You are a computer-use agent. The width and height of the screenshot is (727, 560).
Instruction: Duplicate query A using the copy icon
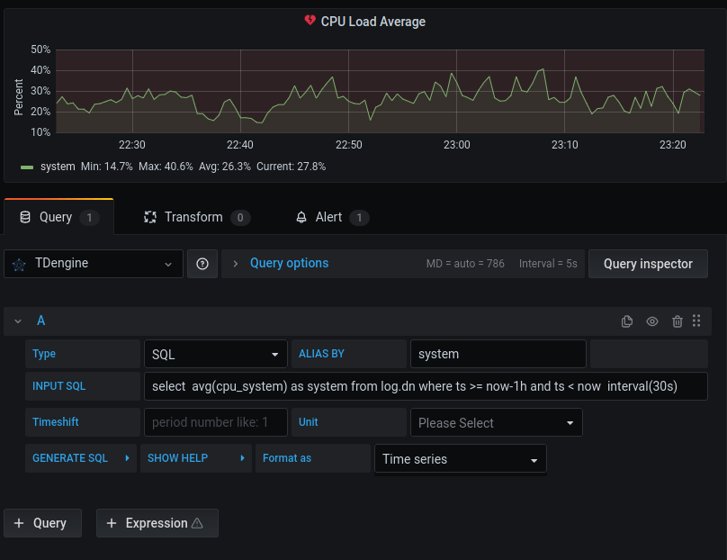[x=627, y=321]
